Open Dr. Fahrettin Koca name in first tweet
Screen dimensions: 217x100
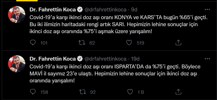[53, 10]
